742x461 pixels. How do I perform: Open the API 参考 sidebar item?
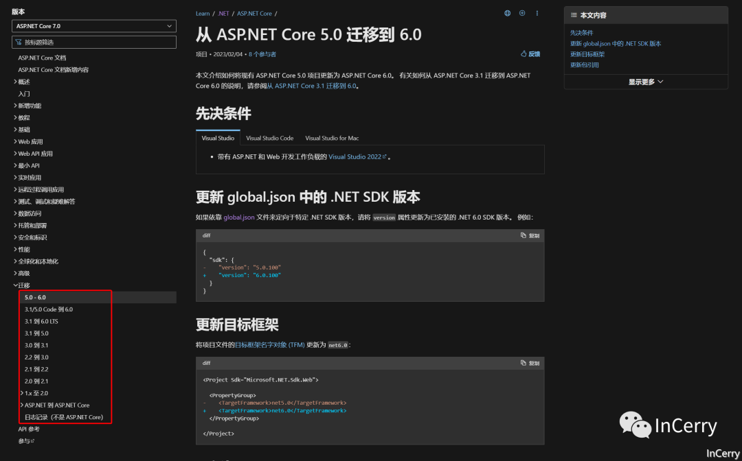[29, 429]
